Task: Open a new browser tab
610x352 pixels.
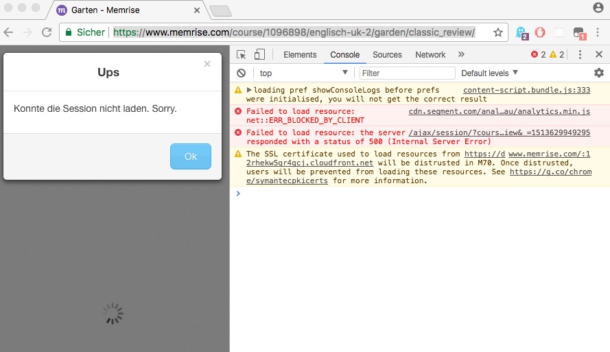Action: [x=220, y=11]
